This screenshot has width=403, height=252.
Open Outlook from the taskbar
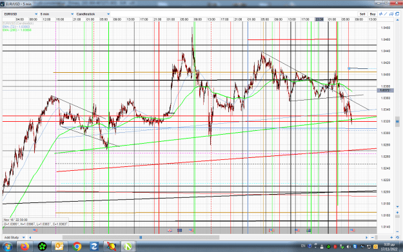59,247
